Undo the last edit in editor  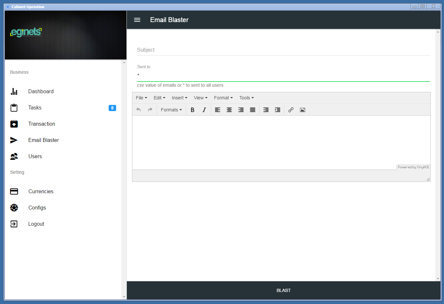(138, 110)
